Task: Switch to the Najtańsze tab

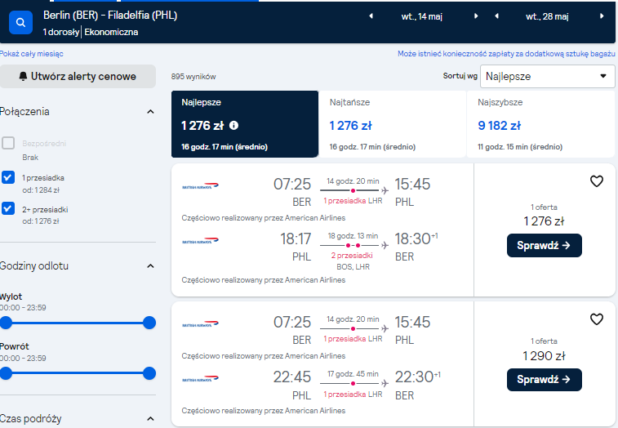Action: coord(392,124)
